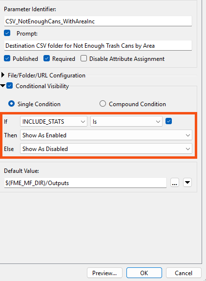Uncheck the Required checkbox
The image size is (206, 281).
[46, 58]
